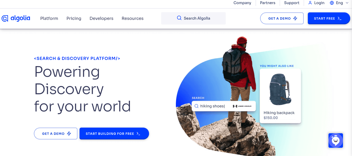Click the Under Armour logo in search demo
The height and width of the screenshot is (156, 352).
coord(242,106)
